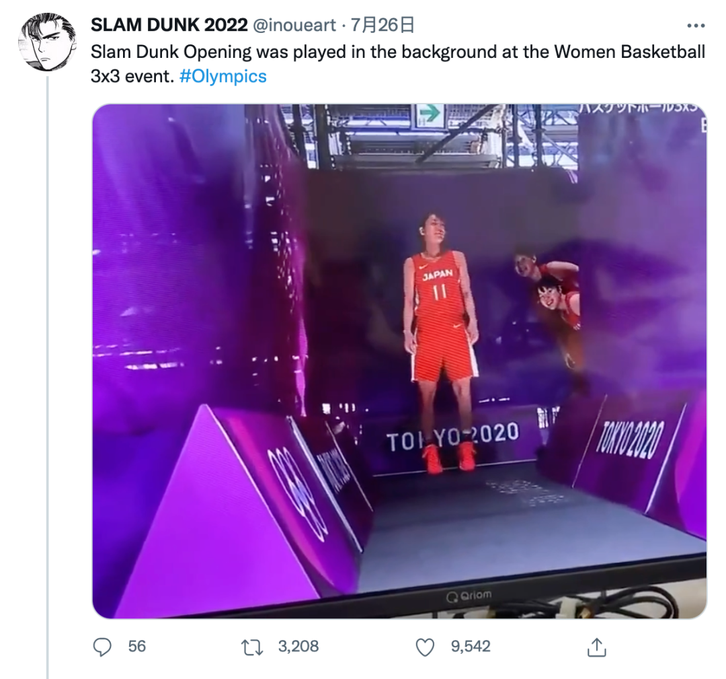View the 9,542 likes count

click(x=471, y=647)
